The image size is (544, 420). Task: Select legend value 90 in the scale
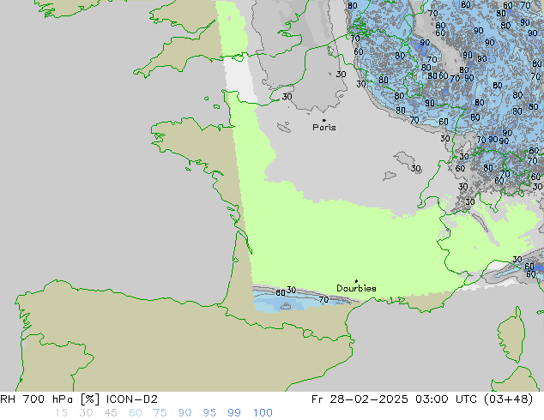pyautogui.click(x=184, y=413)
